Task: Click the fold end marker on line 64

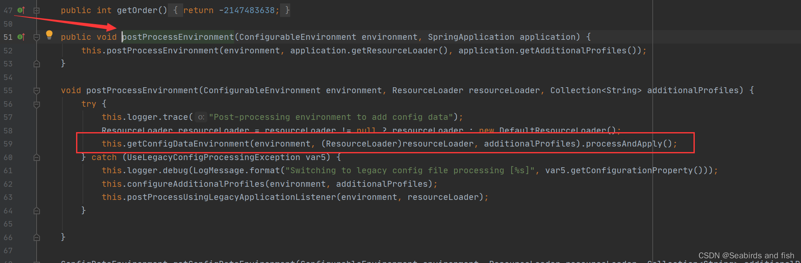Action: click(37, 210)
